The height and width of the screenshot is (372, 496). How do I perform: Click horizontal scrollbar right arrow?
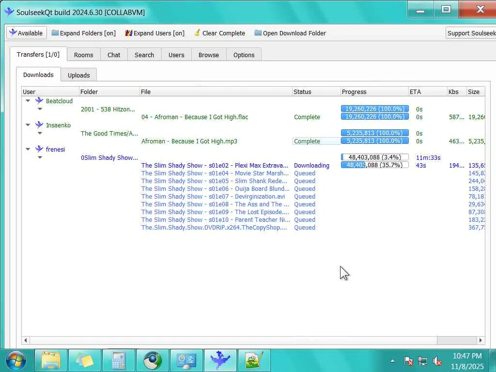coord(481,341)
